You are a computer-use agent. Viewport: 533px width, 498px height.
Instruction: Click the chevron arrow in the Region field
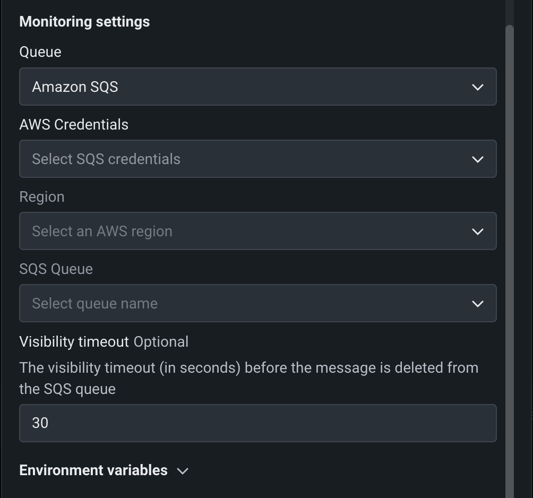[477, 231]
